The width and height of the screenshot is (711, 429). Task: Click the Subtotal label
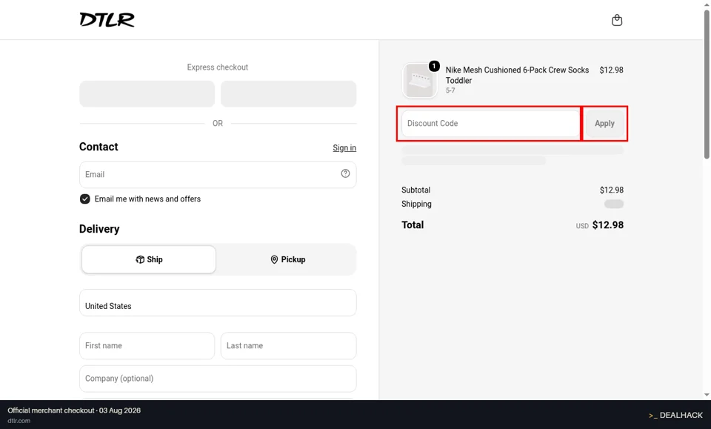[415, 190]
